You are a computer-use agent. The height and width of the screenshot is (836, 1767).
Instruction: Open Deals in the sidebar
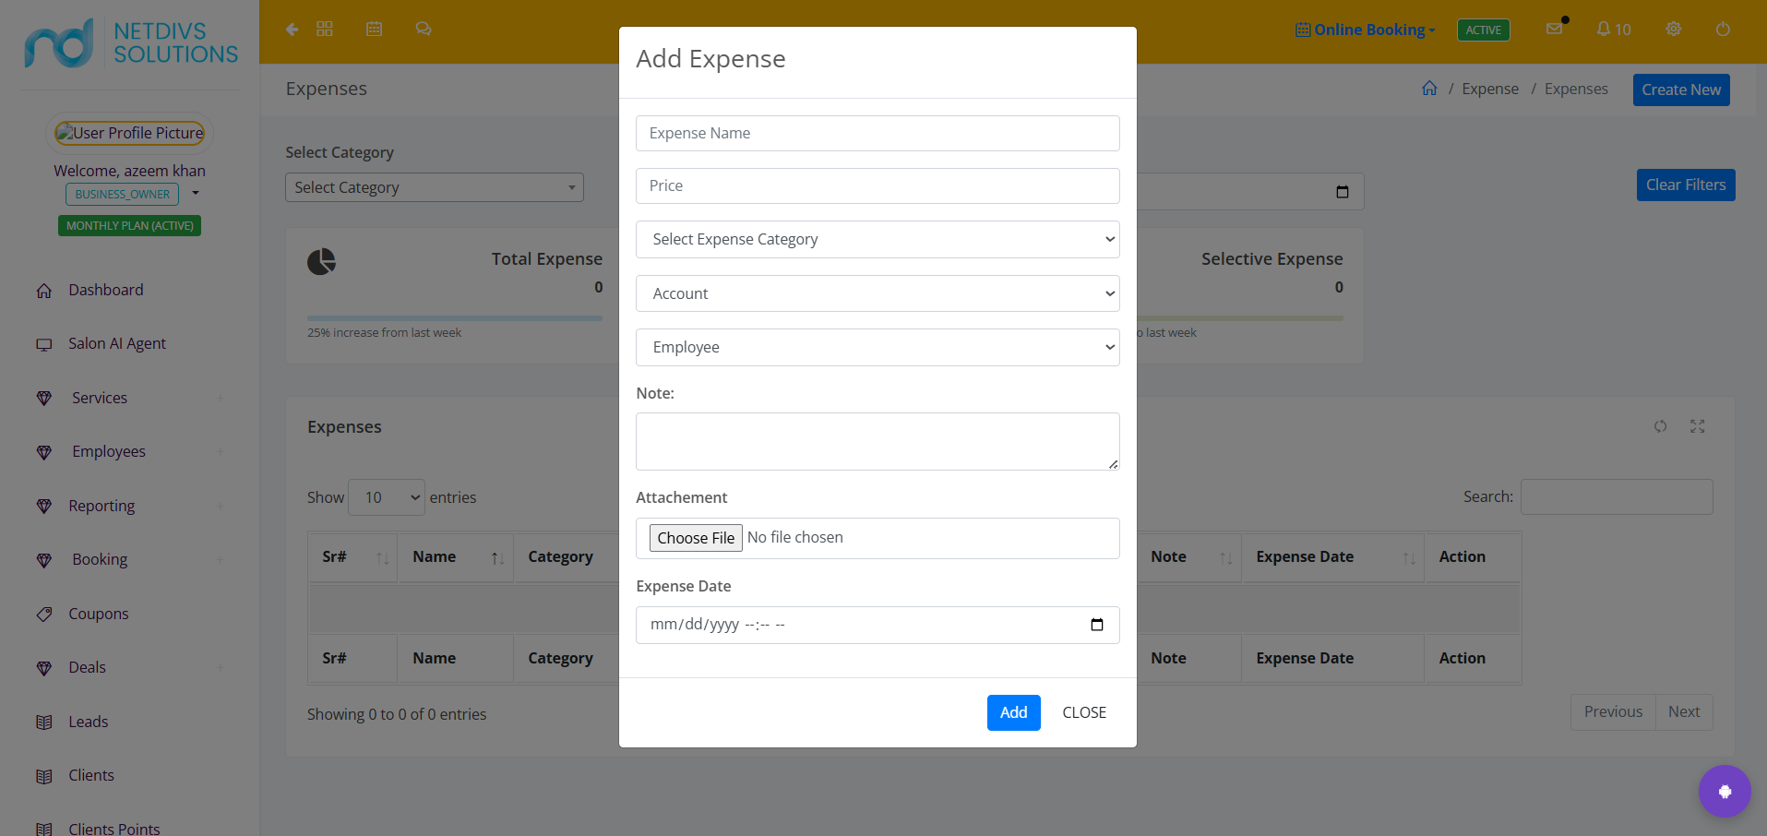87,667
